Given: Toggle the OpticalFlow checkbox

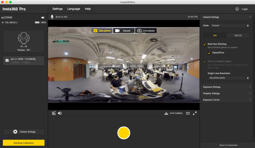Looking at the screenshot, I should tap(209, 53).
